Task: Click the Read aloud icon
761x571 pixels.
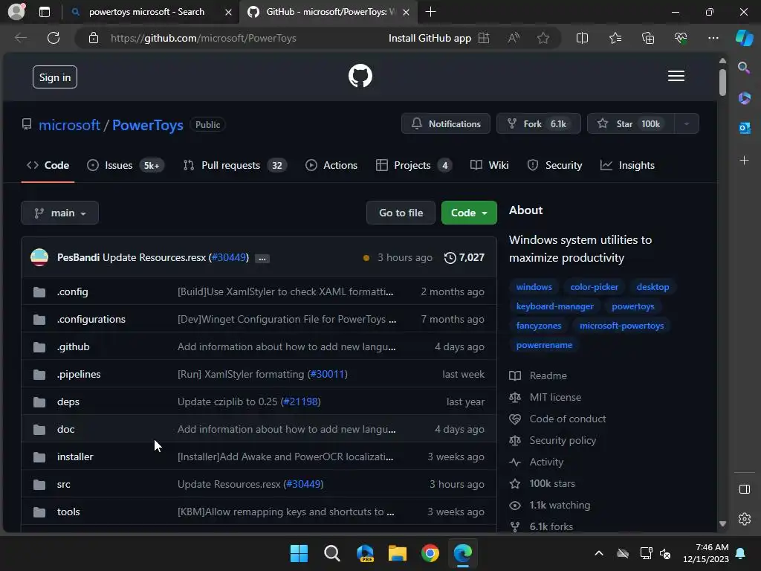Action: point(514,38)
